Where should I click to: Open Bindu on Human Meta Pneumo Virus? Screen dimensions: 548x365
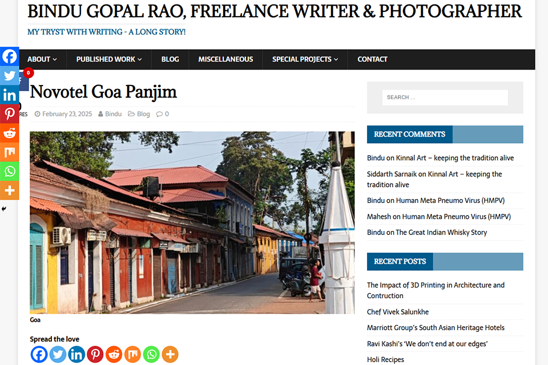[436, 201]
